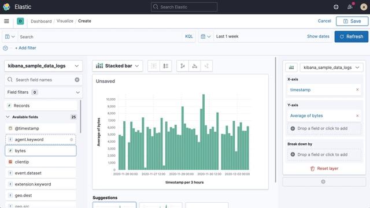
Task: Click Show dates link
Action: coord(318,36)
